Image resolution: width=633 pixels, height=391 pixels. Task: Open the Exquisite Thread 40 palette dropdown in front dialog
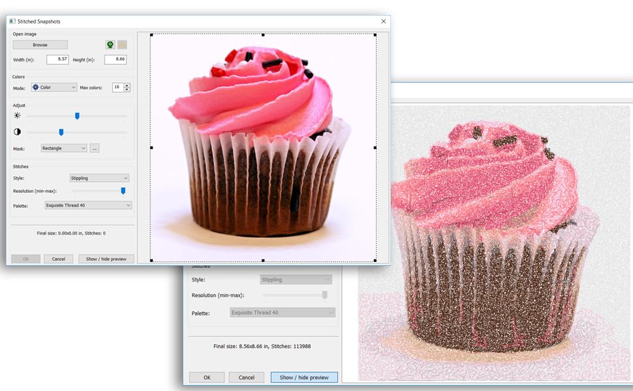[88, 205]
